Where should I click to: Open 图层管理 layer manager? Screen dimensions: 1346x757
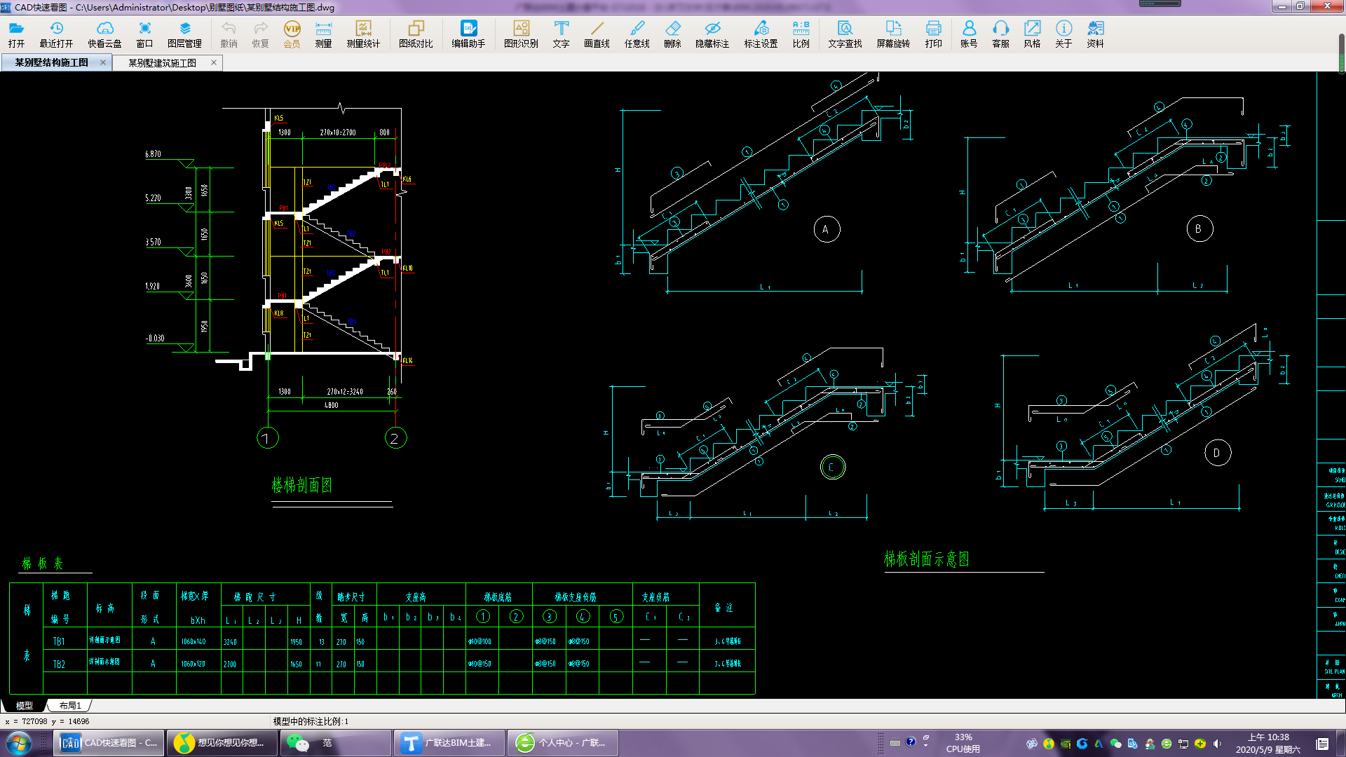pos(184,34)
